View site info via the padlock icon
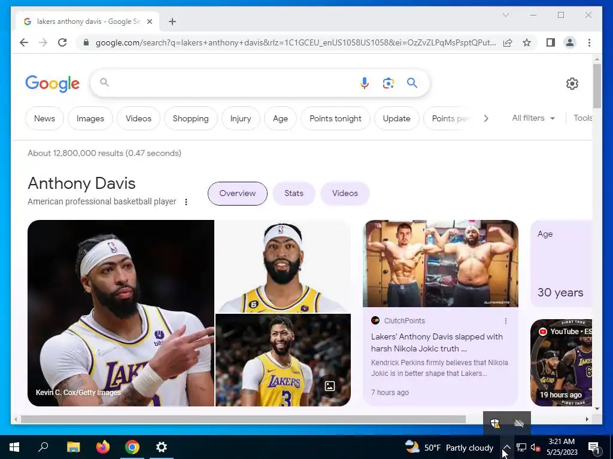This screenshot has width=613, height=459. point(86,42)
